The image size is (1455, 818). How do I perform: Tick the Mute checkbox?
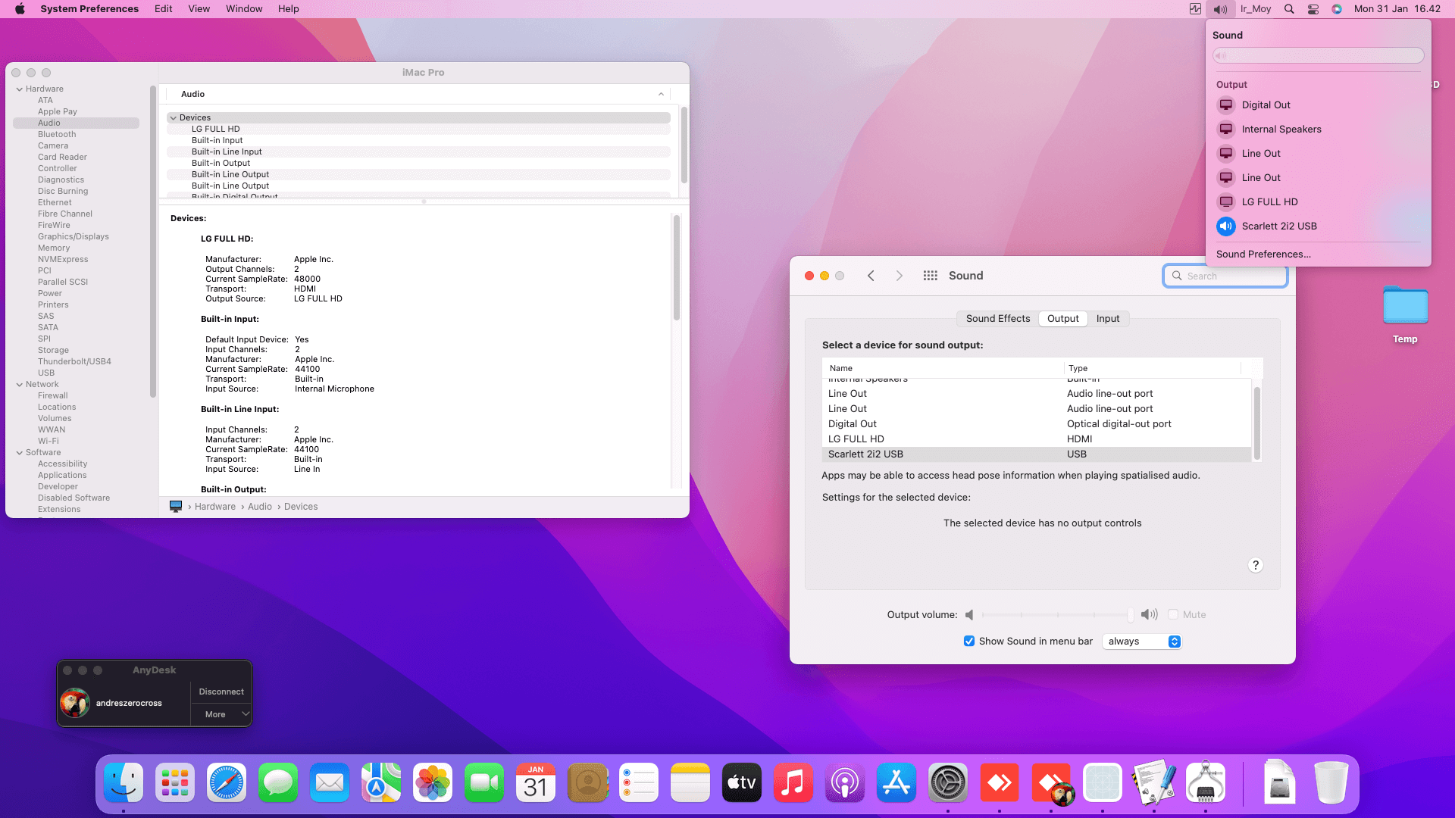tap(1173, 614)
